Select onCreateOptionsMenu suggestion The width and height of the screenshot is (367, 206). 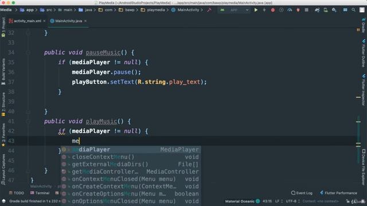tap(131, 194)
